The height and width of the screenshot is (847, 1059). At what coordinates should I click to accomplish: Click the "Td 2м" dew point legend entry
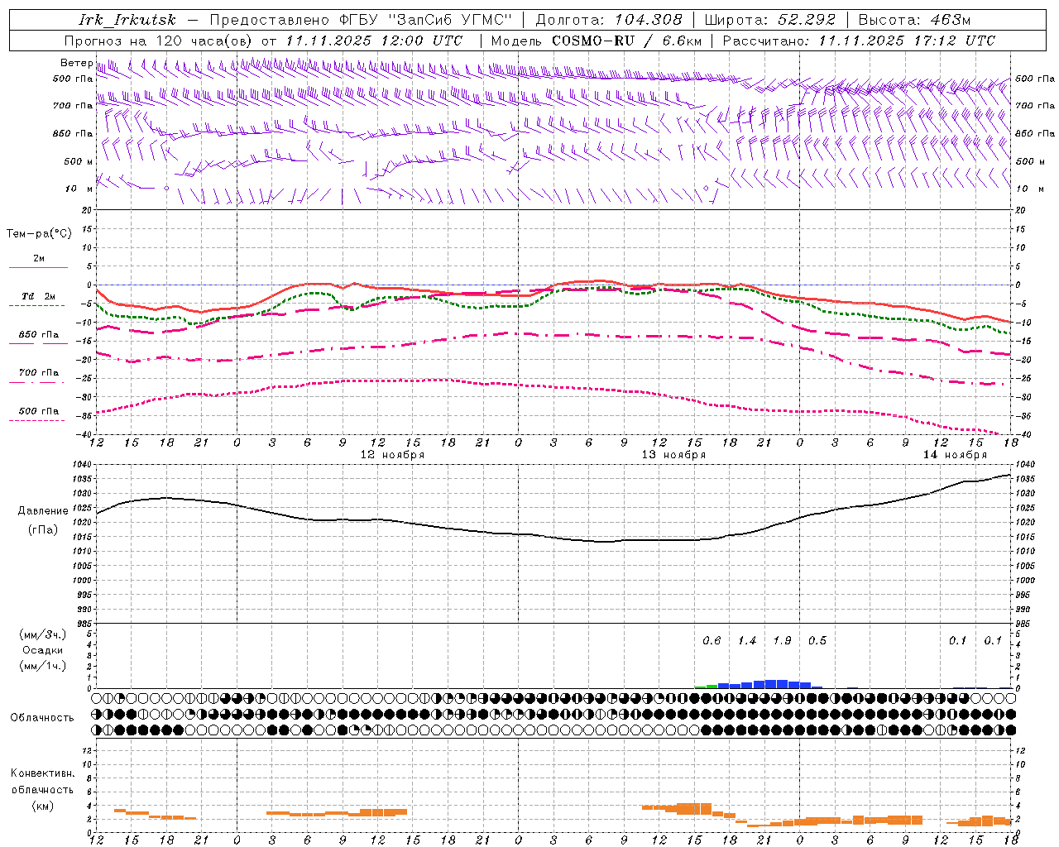(39, 296)
